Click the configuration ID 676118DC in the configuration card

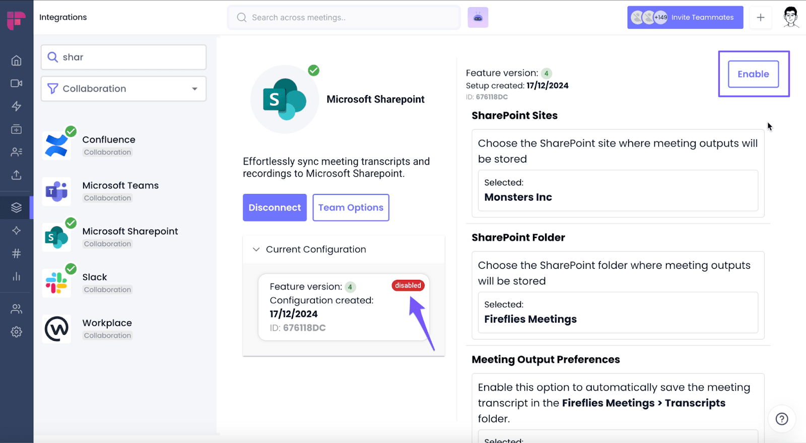point(304,328)
